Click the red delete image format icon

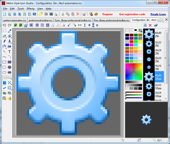(x=150, y=25)
